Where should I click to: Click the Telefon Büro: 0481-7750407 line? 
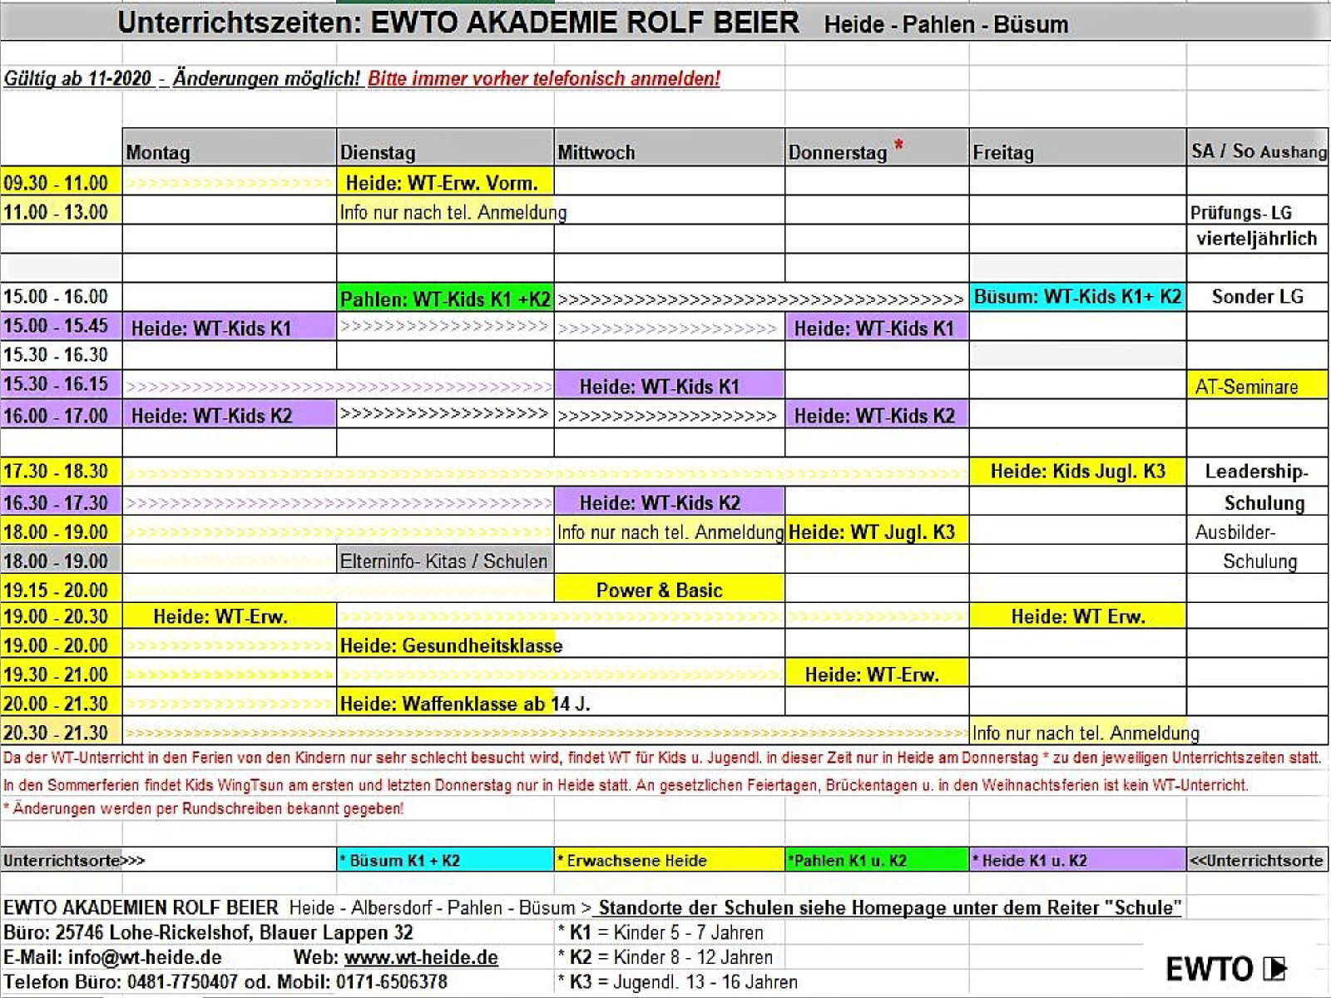click(225, 981)
